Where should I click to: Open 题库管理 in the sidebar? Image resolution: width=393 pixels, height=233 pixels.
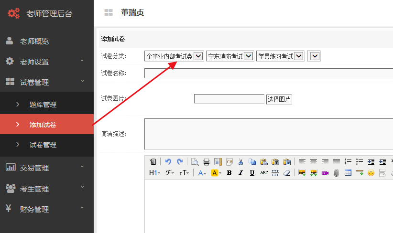(43, 105)
